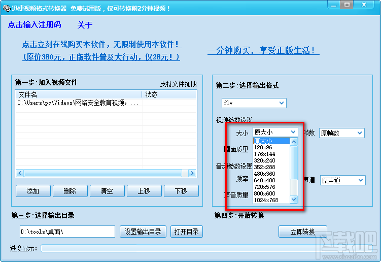Select 640x480 in the size list

[x=271, y=180]
